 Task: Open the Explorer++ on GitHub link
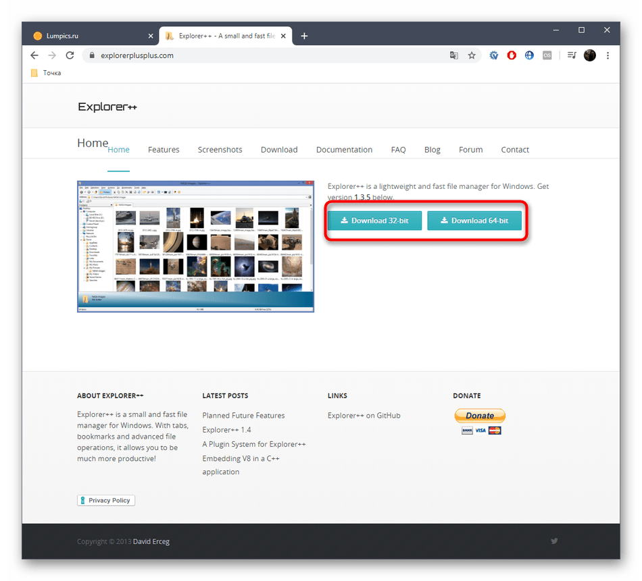pyautogui.click(x=364, y=416)
